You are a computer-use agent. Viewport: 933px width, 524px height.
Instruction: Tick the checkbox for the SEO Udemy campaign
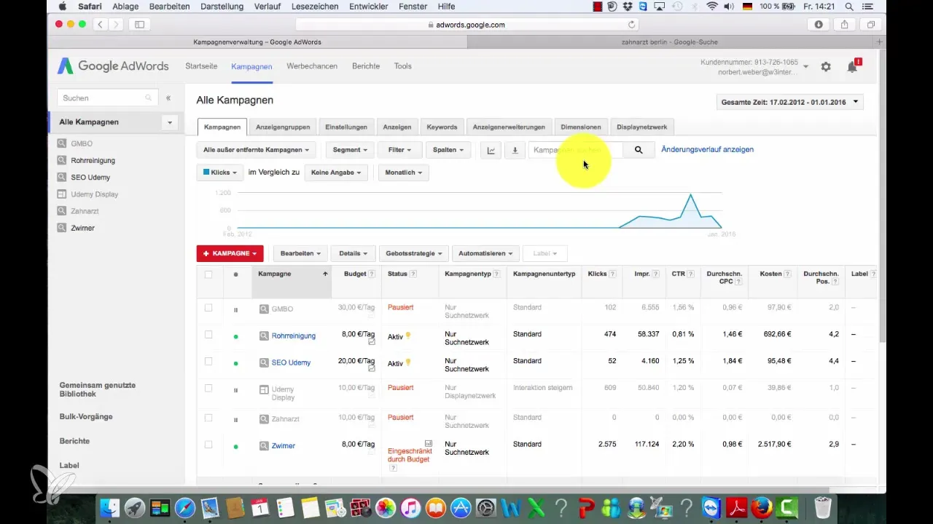click(208, 362)
